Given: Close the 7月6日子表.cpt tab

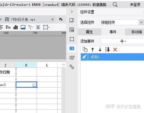Looking at the screenshot, I should pos(52,19).
